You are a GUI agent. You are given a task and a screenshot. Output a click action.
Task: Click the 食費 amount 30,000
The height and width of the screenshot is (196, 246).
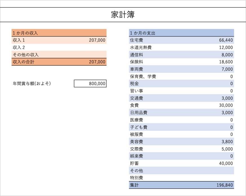(x=226, y=105)
